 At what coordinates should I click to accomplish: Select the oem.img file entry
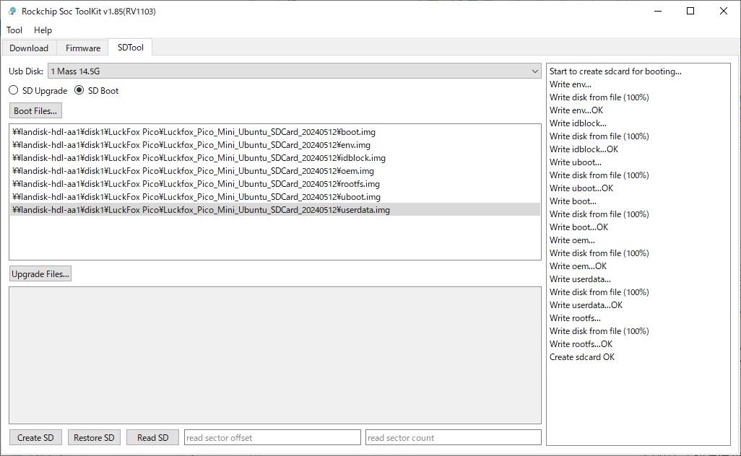click(x=275, y=171)
